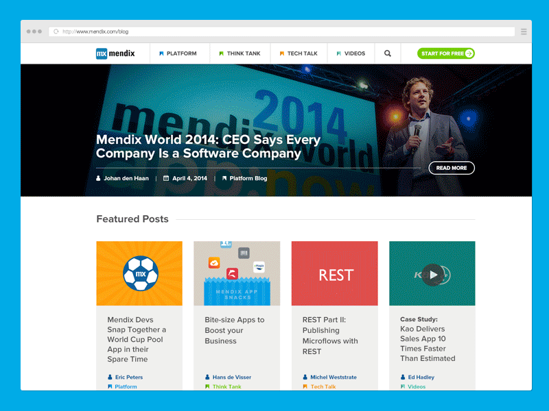Click the orange REST artwork thumbnail
This screenshot has height=411, width=549.
[334, 273]
